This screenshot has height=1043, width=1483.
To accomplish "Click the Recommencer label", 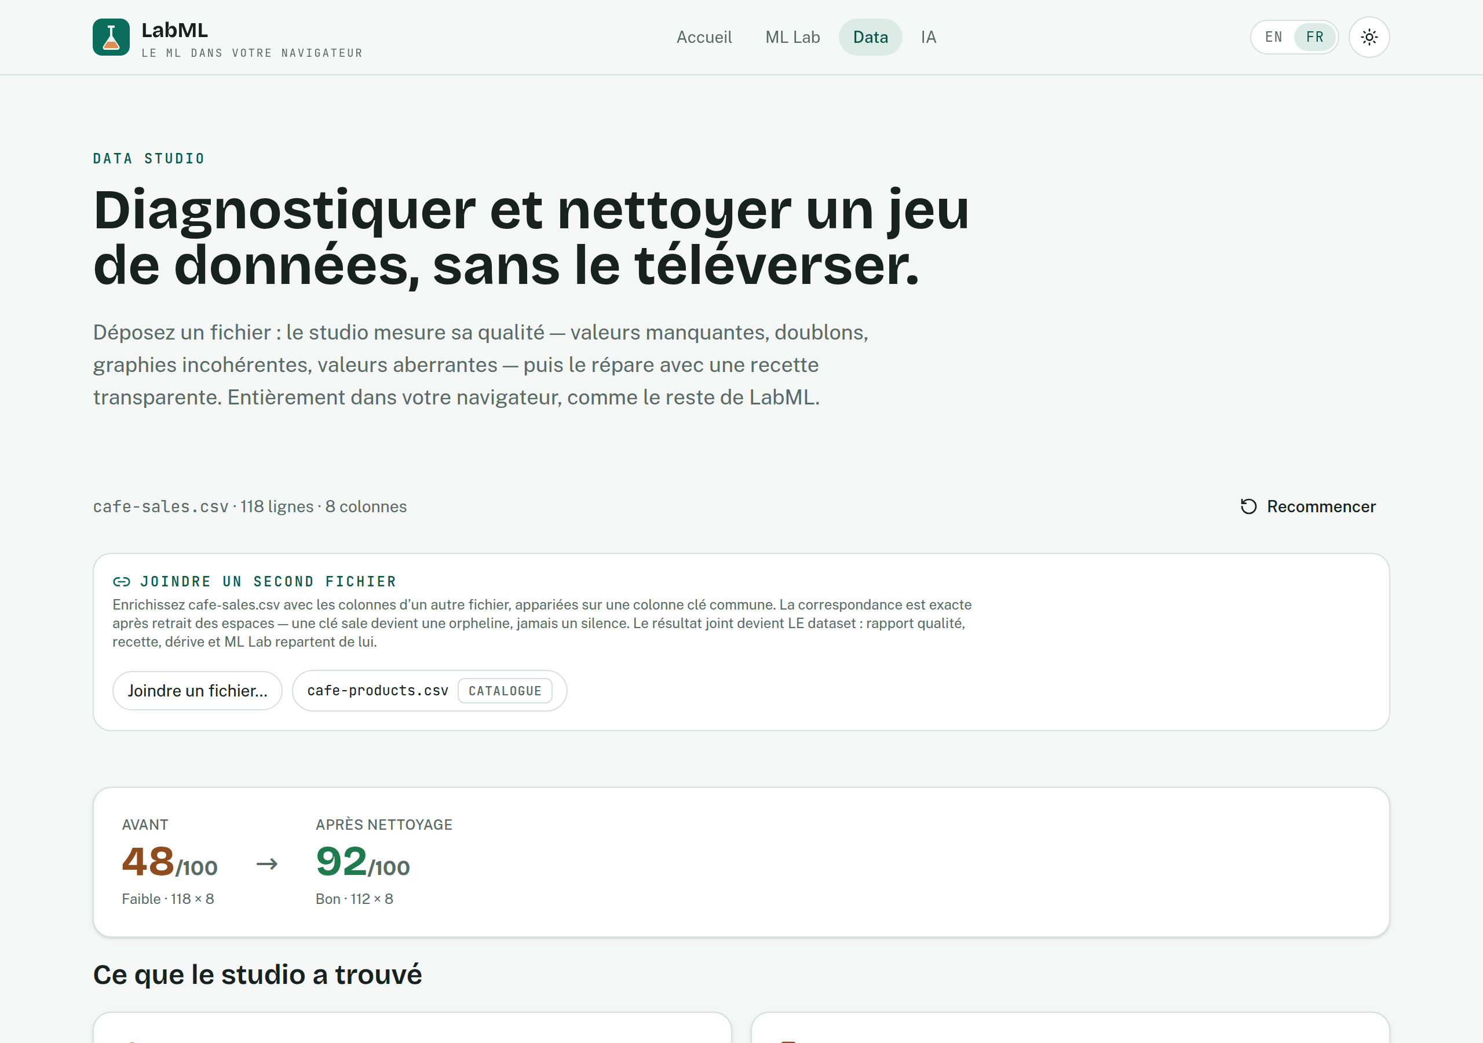I will [x=1321, y=506].
